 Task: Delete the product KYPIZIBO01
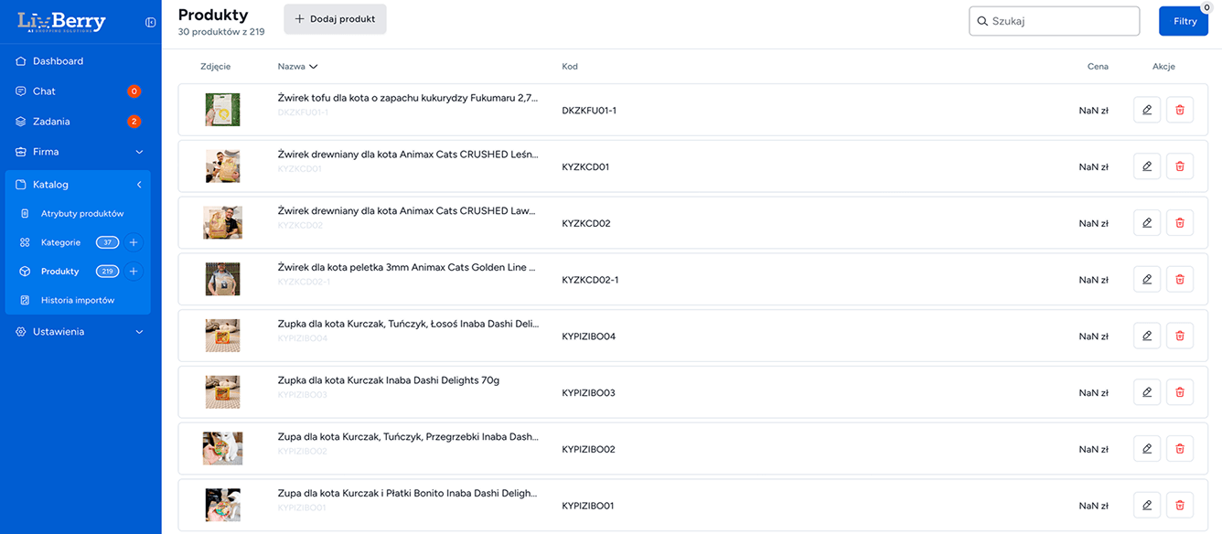[x=1179, y=505]
